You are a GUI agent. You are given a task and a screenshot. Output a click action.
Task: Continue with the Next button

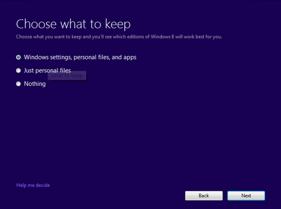pyautogui.click(x=246, y=196)
